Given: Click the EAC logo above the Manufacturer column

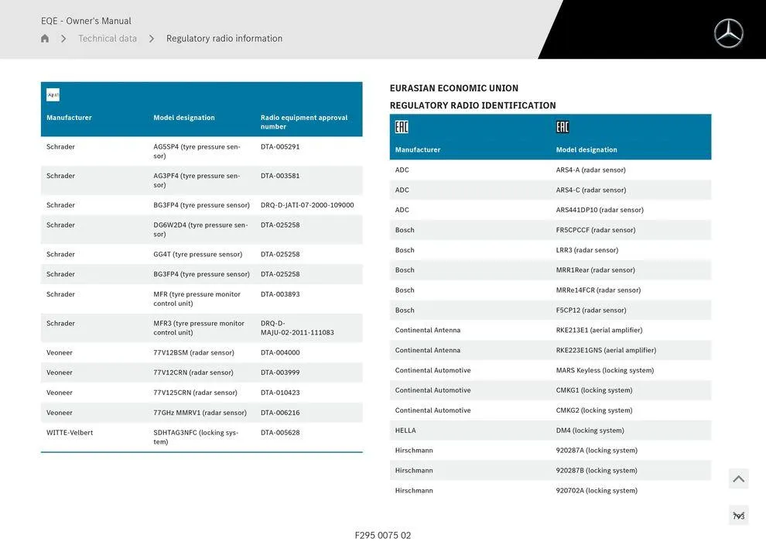Looking at the screenshot, I should click(x=402, y=127).
